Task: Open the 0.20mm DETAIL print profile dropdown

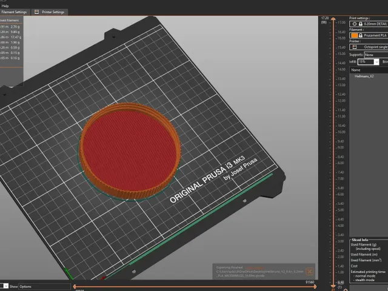Action: (369, 24)
